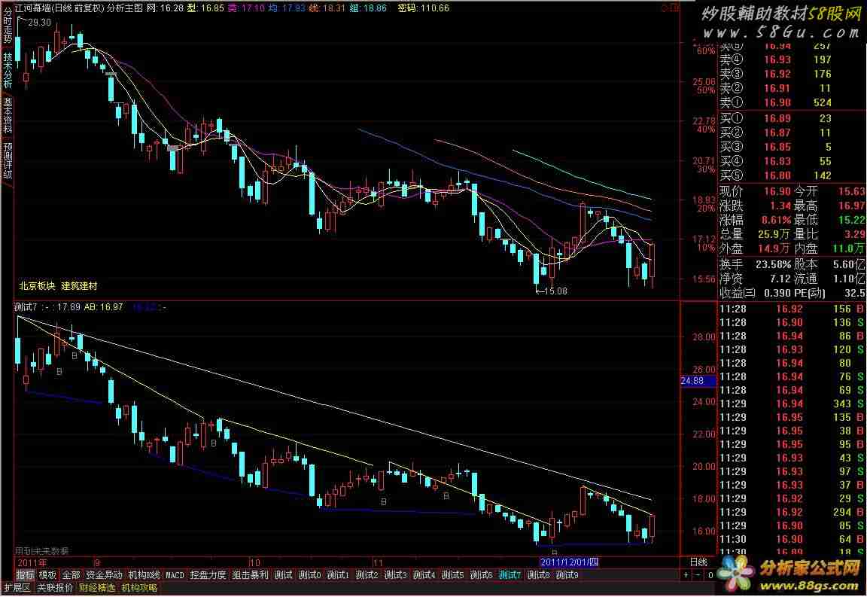Screen dimensions: 867x597
Task: Click the 今开 value 15.63
Action: 851,191
